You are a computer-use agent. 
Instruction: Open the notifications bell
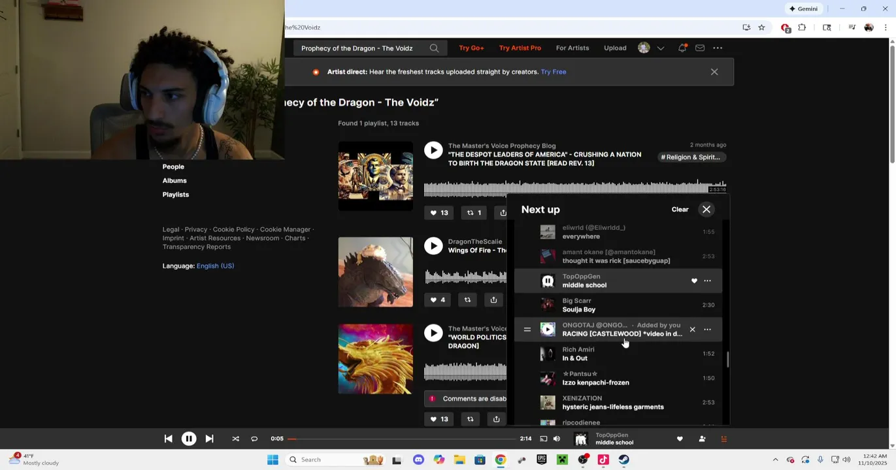pyautogui.click(x=682, y=48)
